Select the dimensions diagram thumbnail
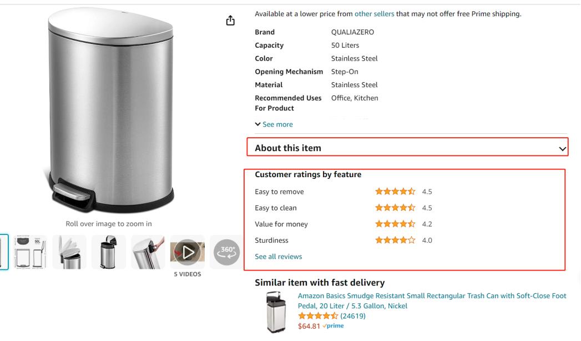The height and width of the screenshot is (341, 581). pyautogui.click(x=30, y=252)
